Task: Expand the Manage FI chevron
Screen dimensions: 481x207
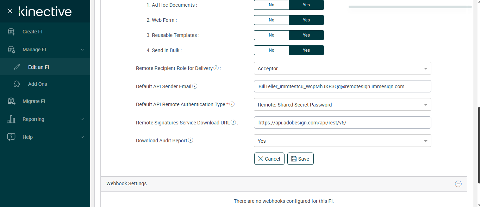Action: pos(82,50)
